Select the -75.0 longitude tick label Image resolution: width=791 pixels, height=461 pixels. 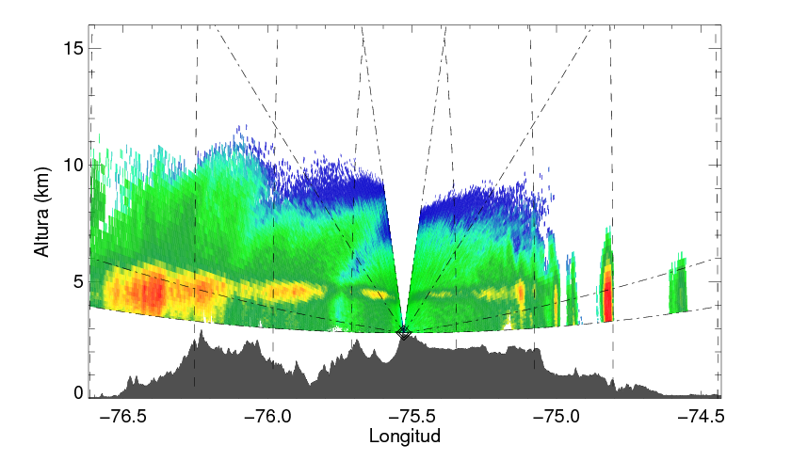(556, 416)
